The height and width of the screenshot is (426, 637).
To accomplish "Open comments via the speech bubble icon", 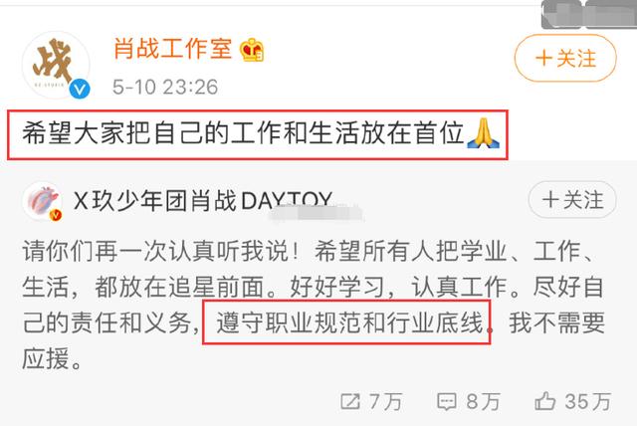I will (x=446, y=402).
